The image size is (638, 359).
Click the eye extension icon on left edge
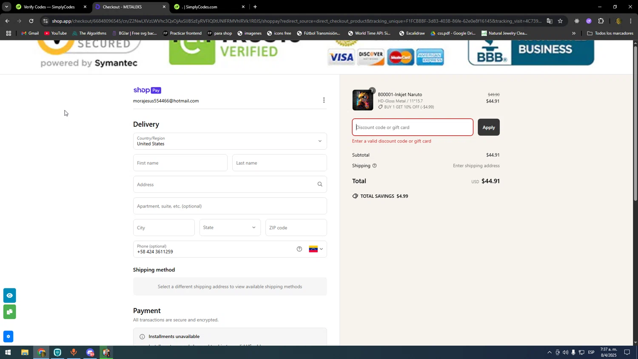click(x=9, y=295)
